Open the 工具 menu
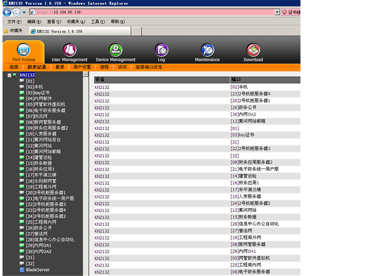This screenshot has width=381, height=276. 97,21
